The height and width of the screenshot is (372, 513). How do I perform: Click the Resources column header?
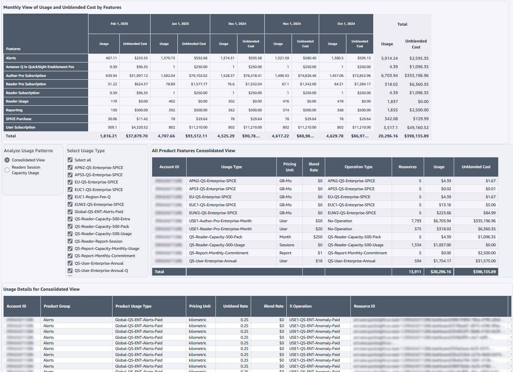[407, 167]
